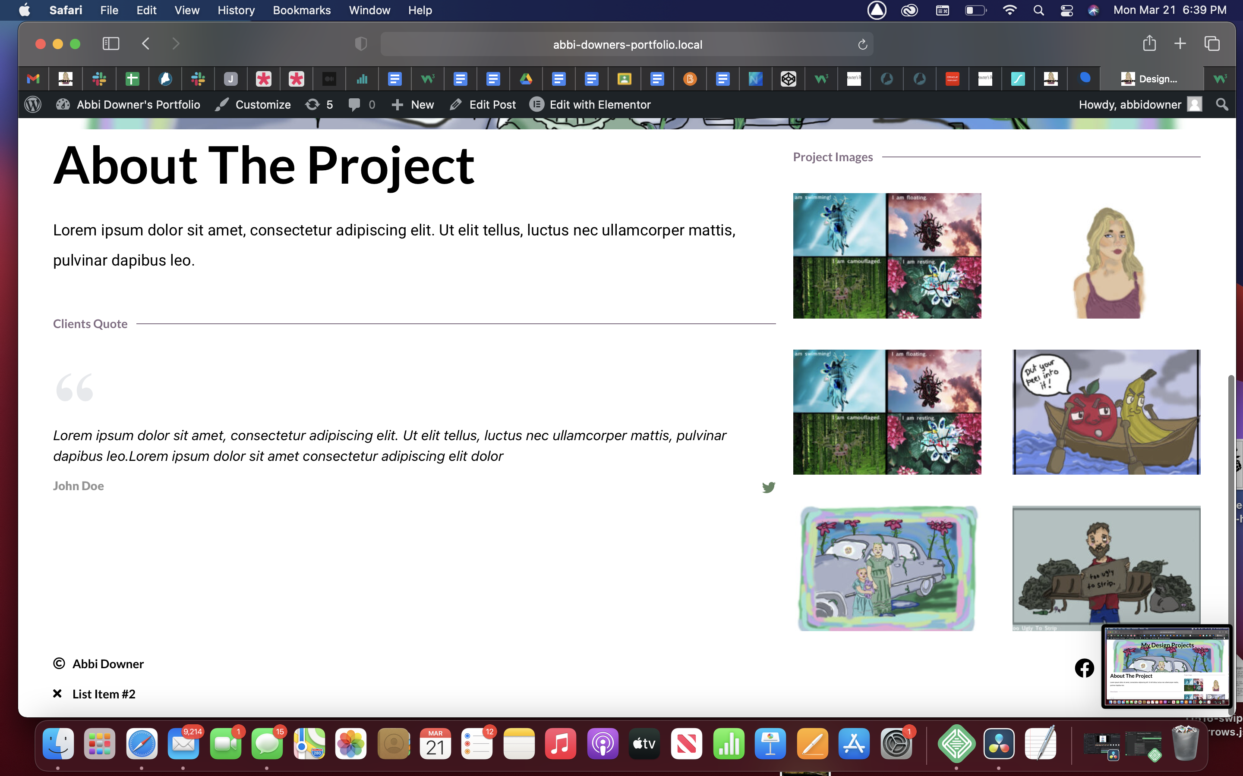This screenshot has width=1243, height=776.
Task: Open new tab with plus button
Action: tap(1180, 44)
